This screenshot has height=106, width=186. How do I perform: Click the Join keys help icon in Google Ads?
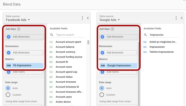[113, 29]
